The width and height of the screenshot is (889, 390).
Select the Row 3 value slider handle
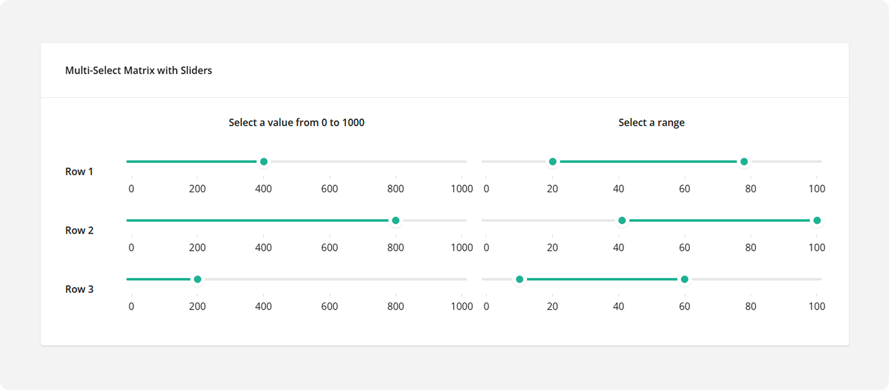tap(197, 279)
